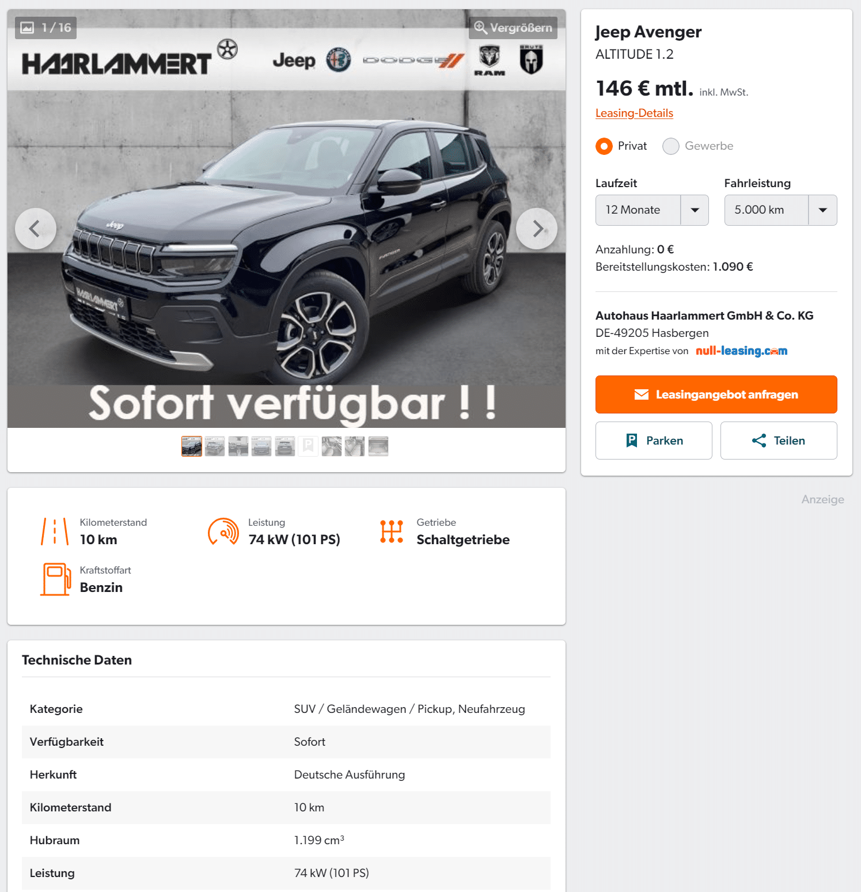This screenshot has height=892, width=861.
Task: Click Leasingangebot anfragen button
Action: (x=716, y=394)
